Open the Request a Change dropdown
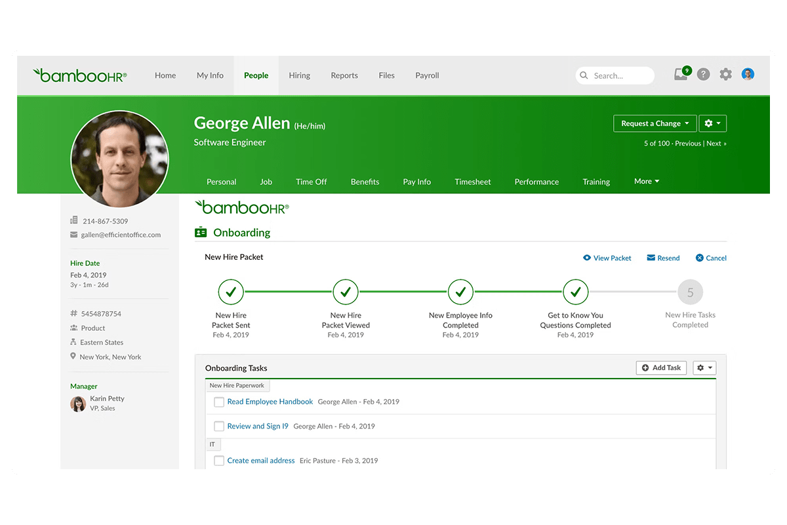 (x=655, y=123)
